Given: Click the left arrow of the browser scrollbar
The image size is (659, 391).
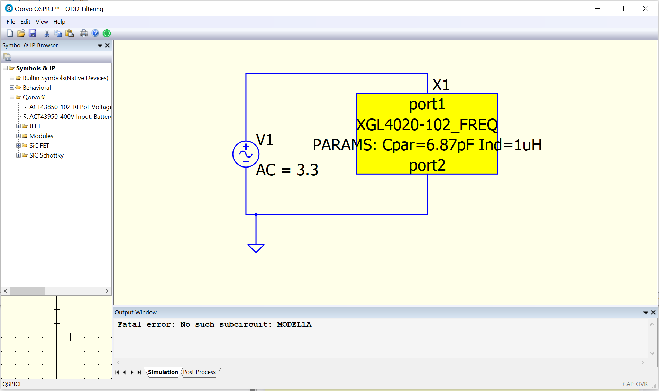Looking at the screenshot, I should [x=6, y=291].
